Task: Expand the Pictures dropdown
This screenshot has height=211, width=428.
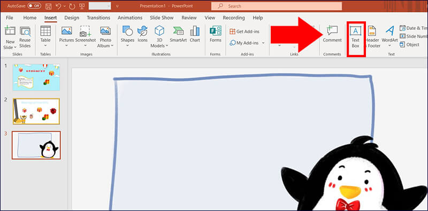Action: click(x=66, y=45)
